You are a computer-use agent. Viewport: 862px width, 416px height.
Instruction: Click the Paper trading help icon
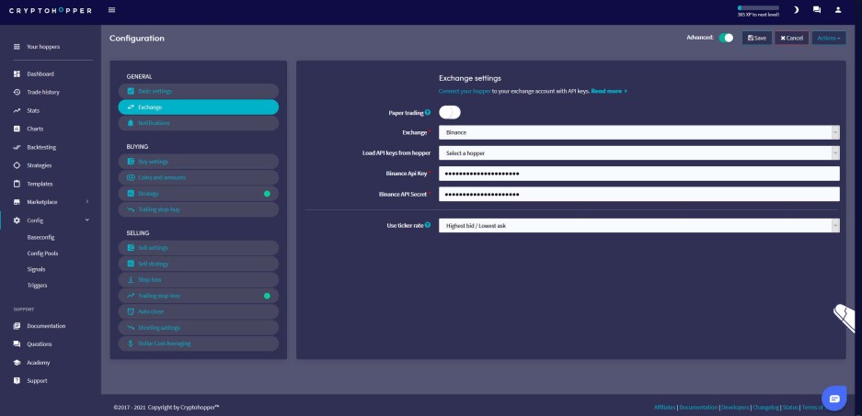(x=428, y=113)
